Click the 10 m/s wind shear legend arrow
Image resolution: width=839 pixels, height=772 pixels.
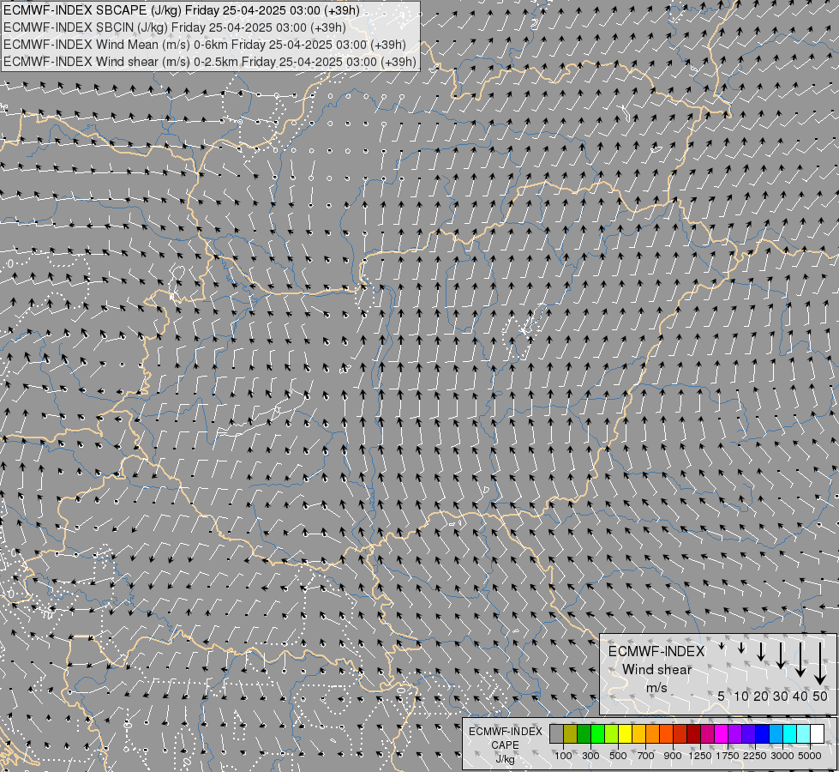point(741,648)
